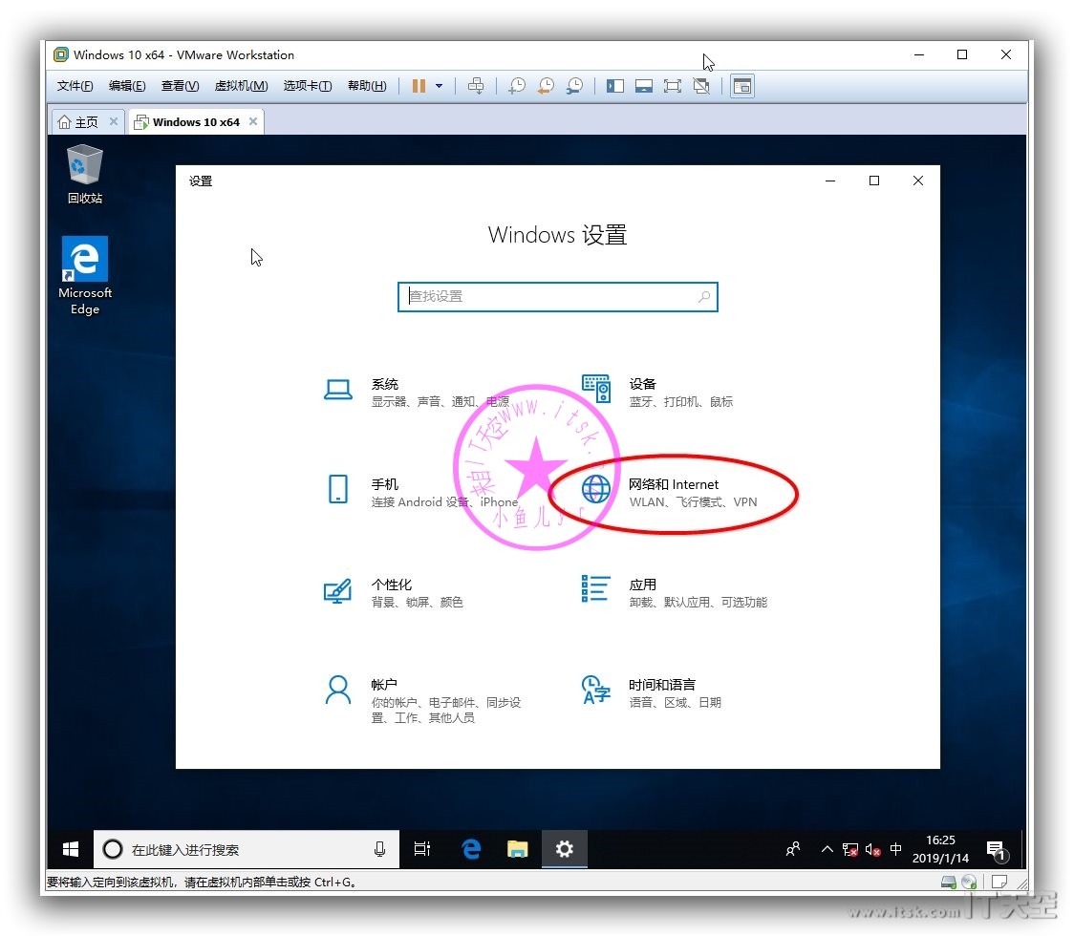Image resolution: width=1074 pixels, height=936 pixels.
Task: Switch VMware to Unity mode
Action: (701, 86)
